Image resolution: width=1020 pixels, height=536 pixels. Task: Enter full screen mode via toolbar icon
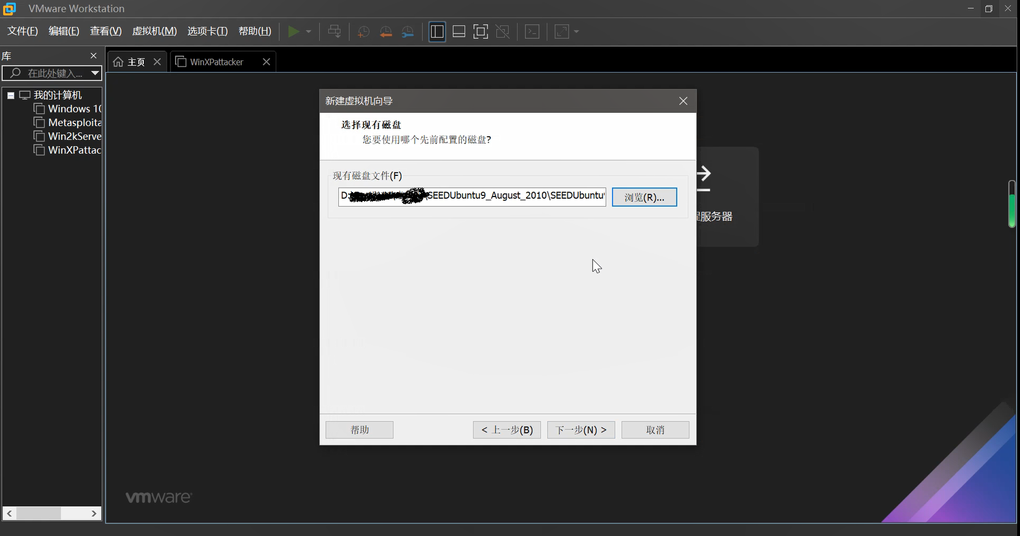(480, 32)
